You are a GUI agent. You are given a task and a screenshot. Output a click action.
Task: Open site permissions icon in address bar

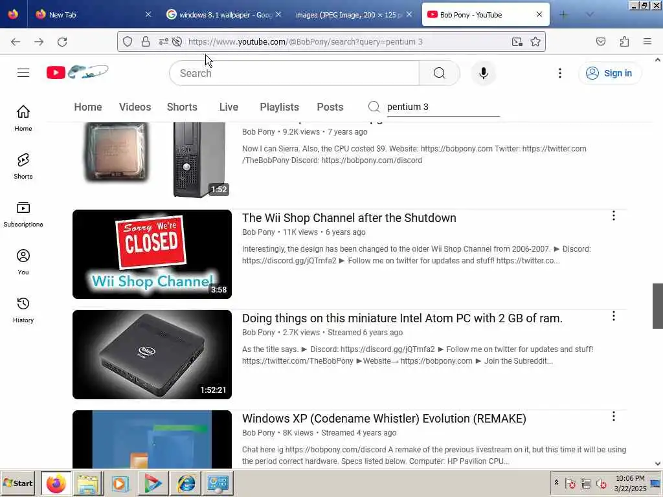click(164, 41)
